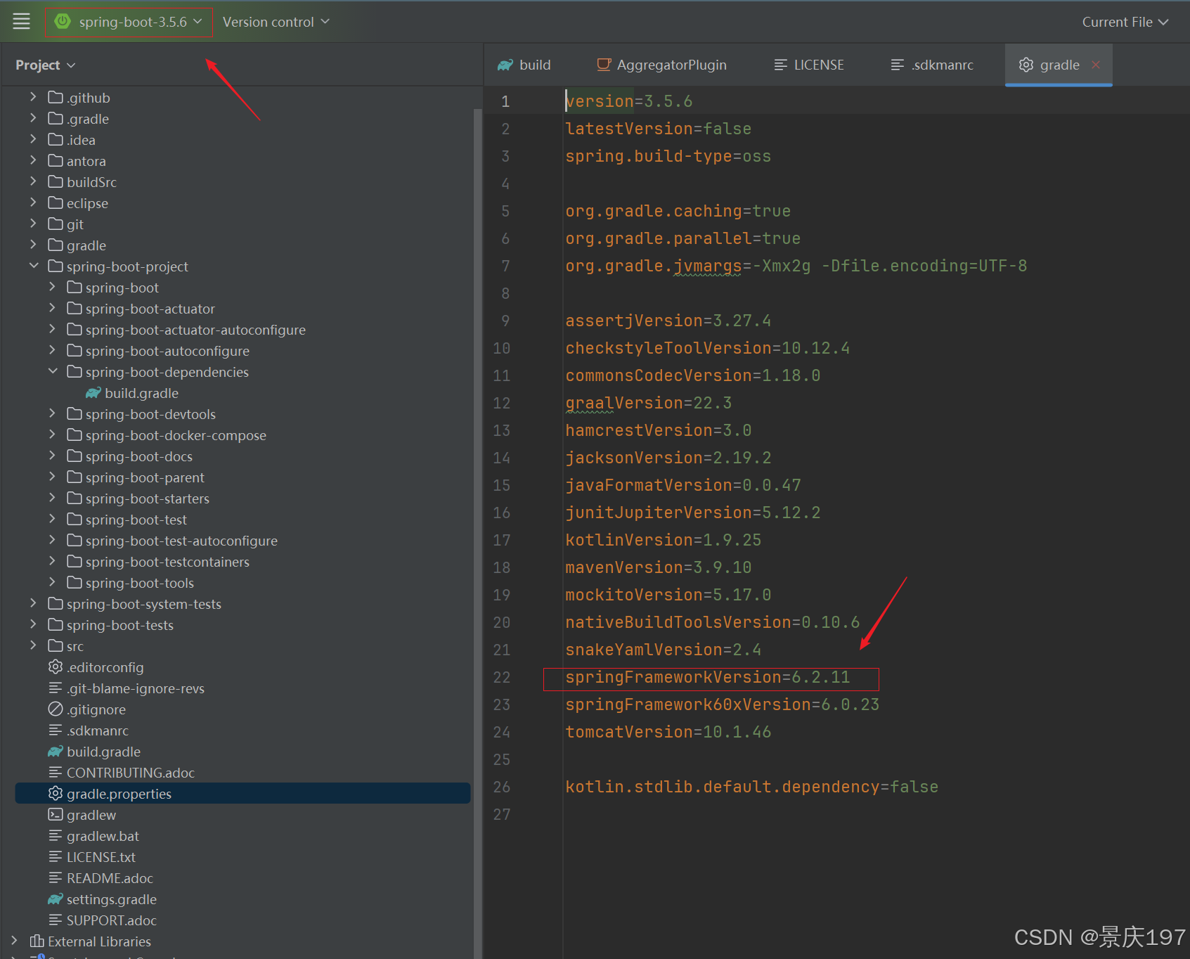Click the console icon beside gradlew
Image resolution: width=1190 pixels, height=959 pixels.
tap(55, 814)
